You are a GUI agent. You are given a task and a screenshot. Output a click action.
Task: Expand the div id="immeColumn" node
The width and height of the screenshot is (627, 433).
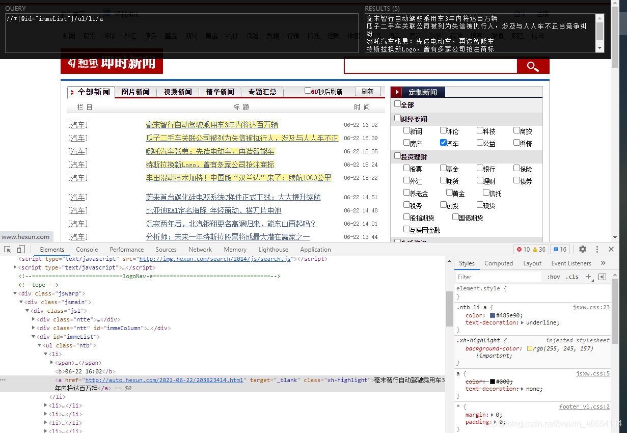tap(34, 328)
